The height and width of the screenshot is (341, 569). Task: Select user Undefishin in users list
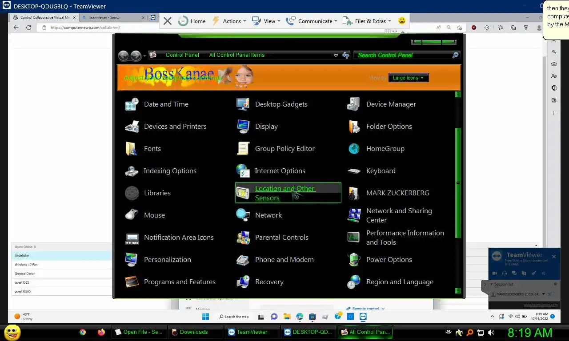[62, 255]
